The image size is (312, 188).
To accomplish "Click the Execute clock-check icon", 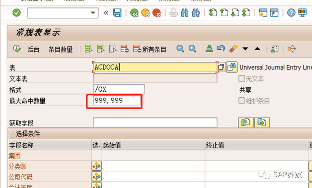I will [17, 49].
